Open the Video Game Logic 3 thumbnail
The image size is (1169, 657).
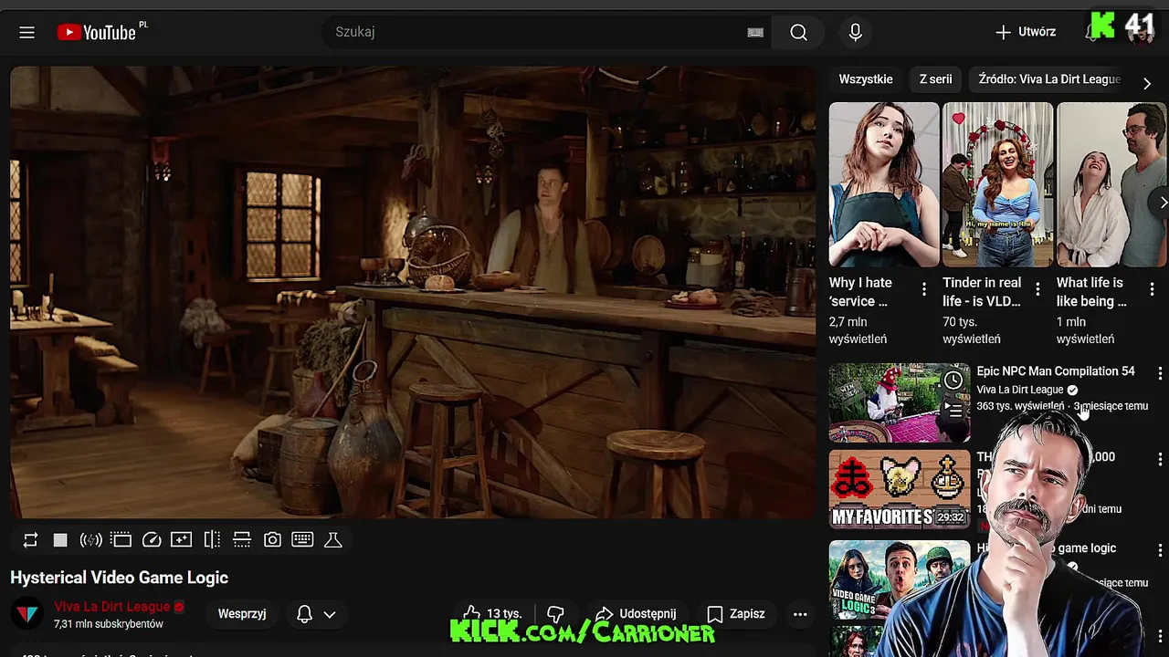pyautogui.click(x=900, y=580)
